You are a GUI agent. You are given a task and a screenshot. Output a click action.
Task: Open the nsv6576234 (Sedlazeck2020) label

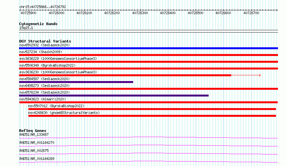click(x=45, y=92)
